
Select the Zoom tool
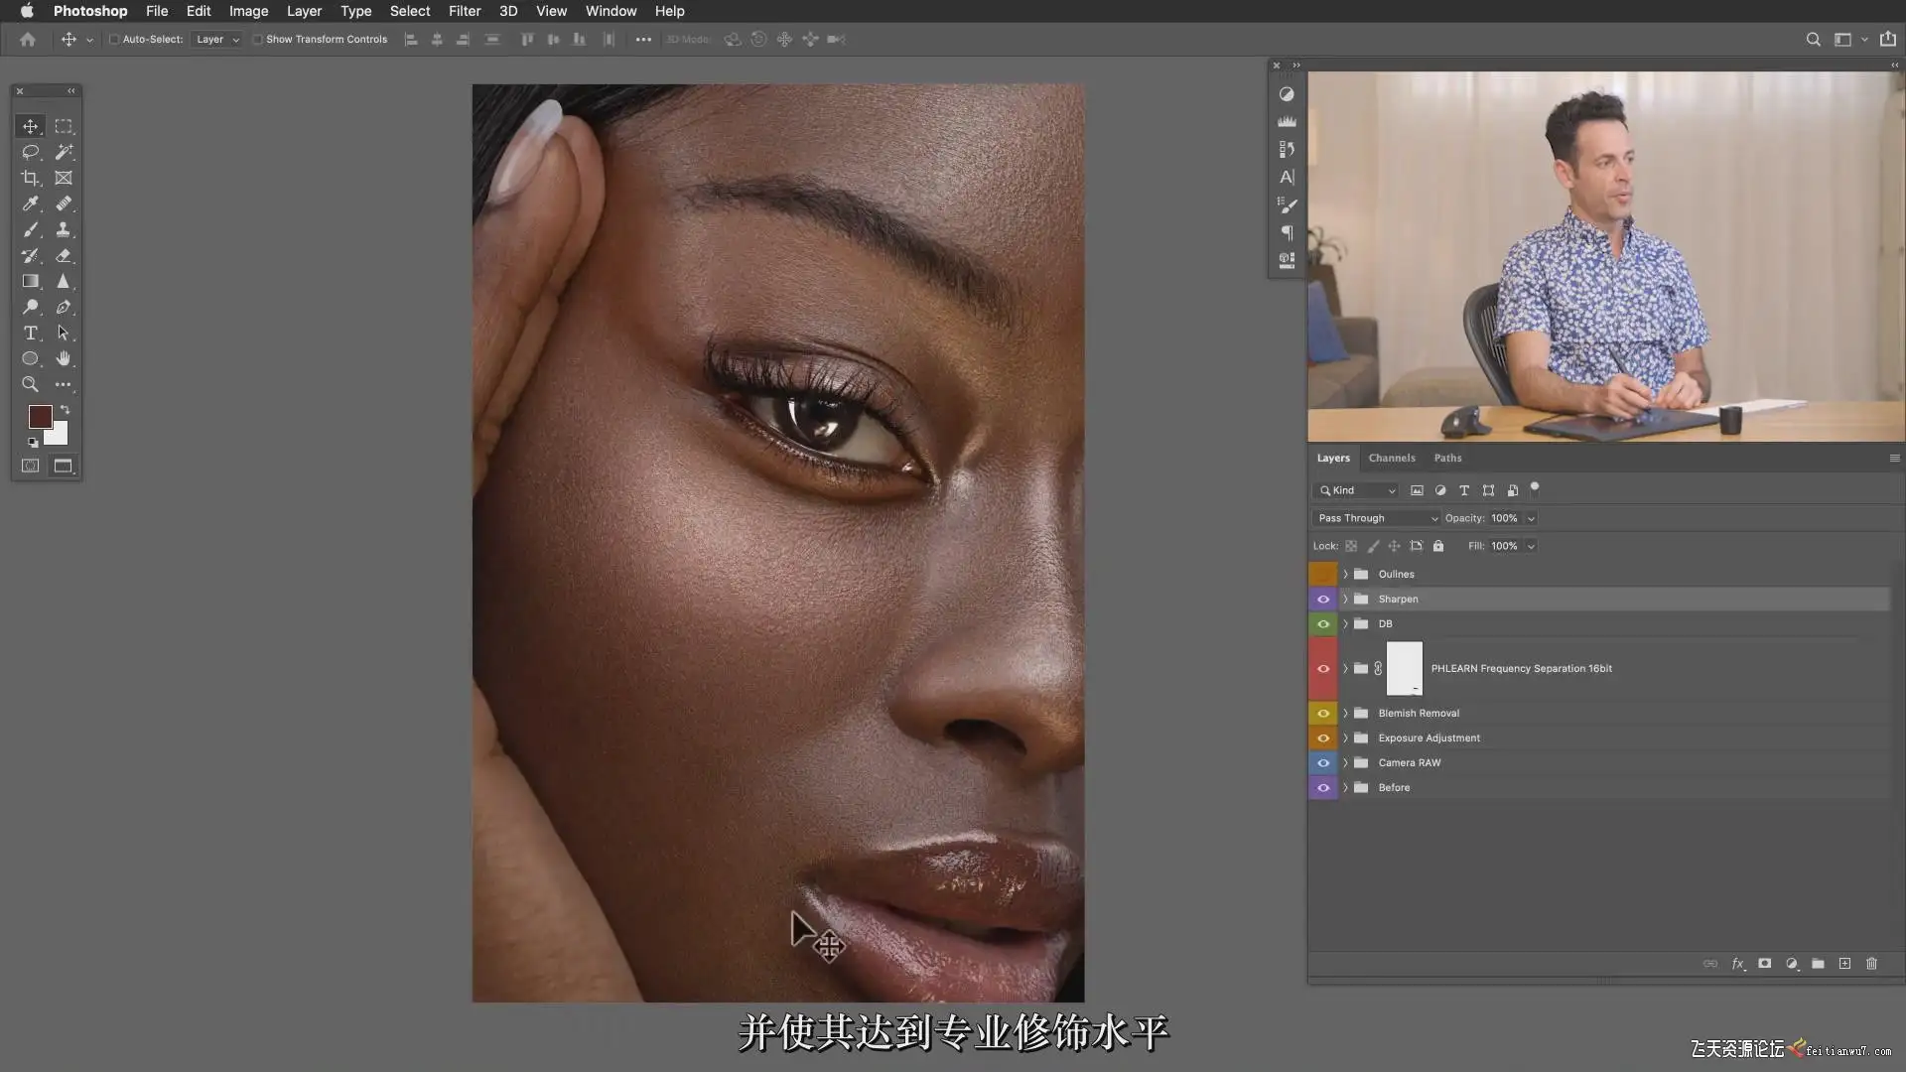[31, 385]
